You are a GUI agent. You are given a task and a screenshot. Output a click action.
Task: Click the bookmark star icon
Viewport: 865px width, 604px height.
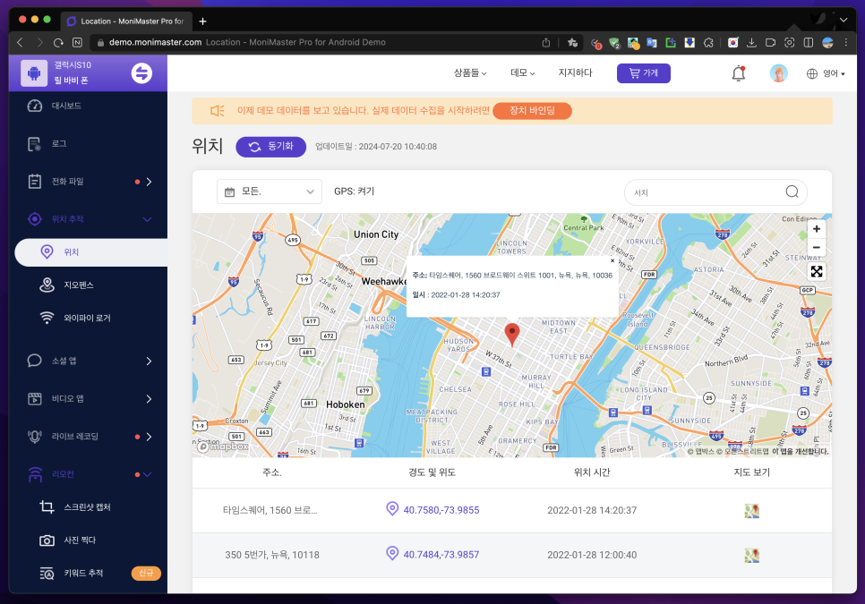pos(572,42)
